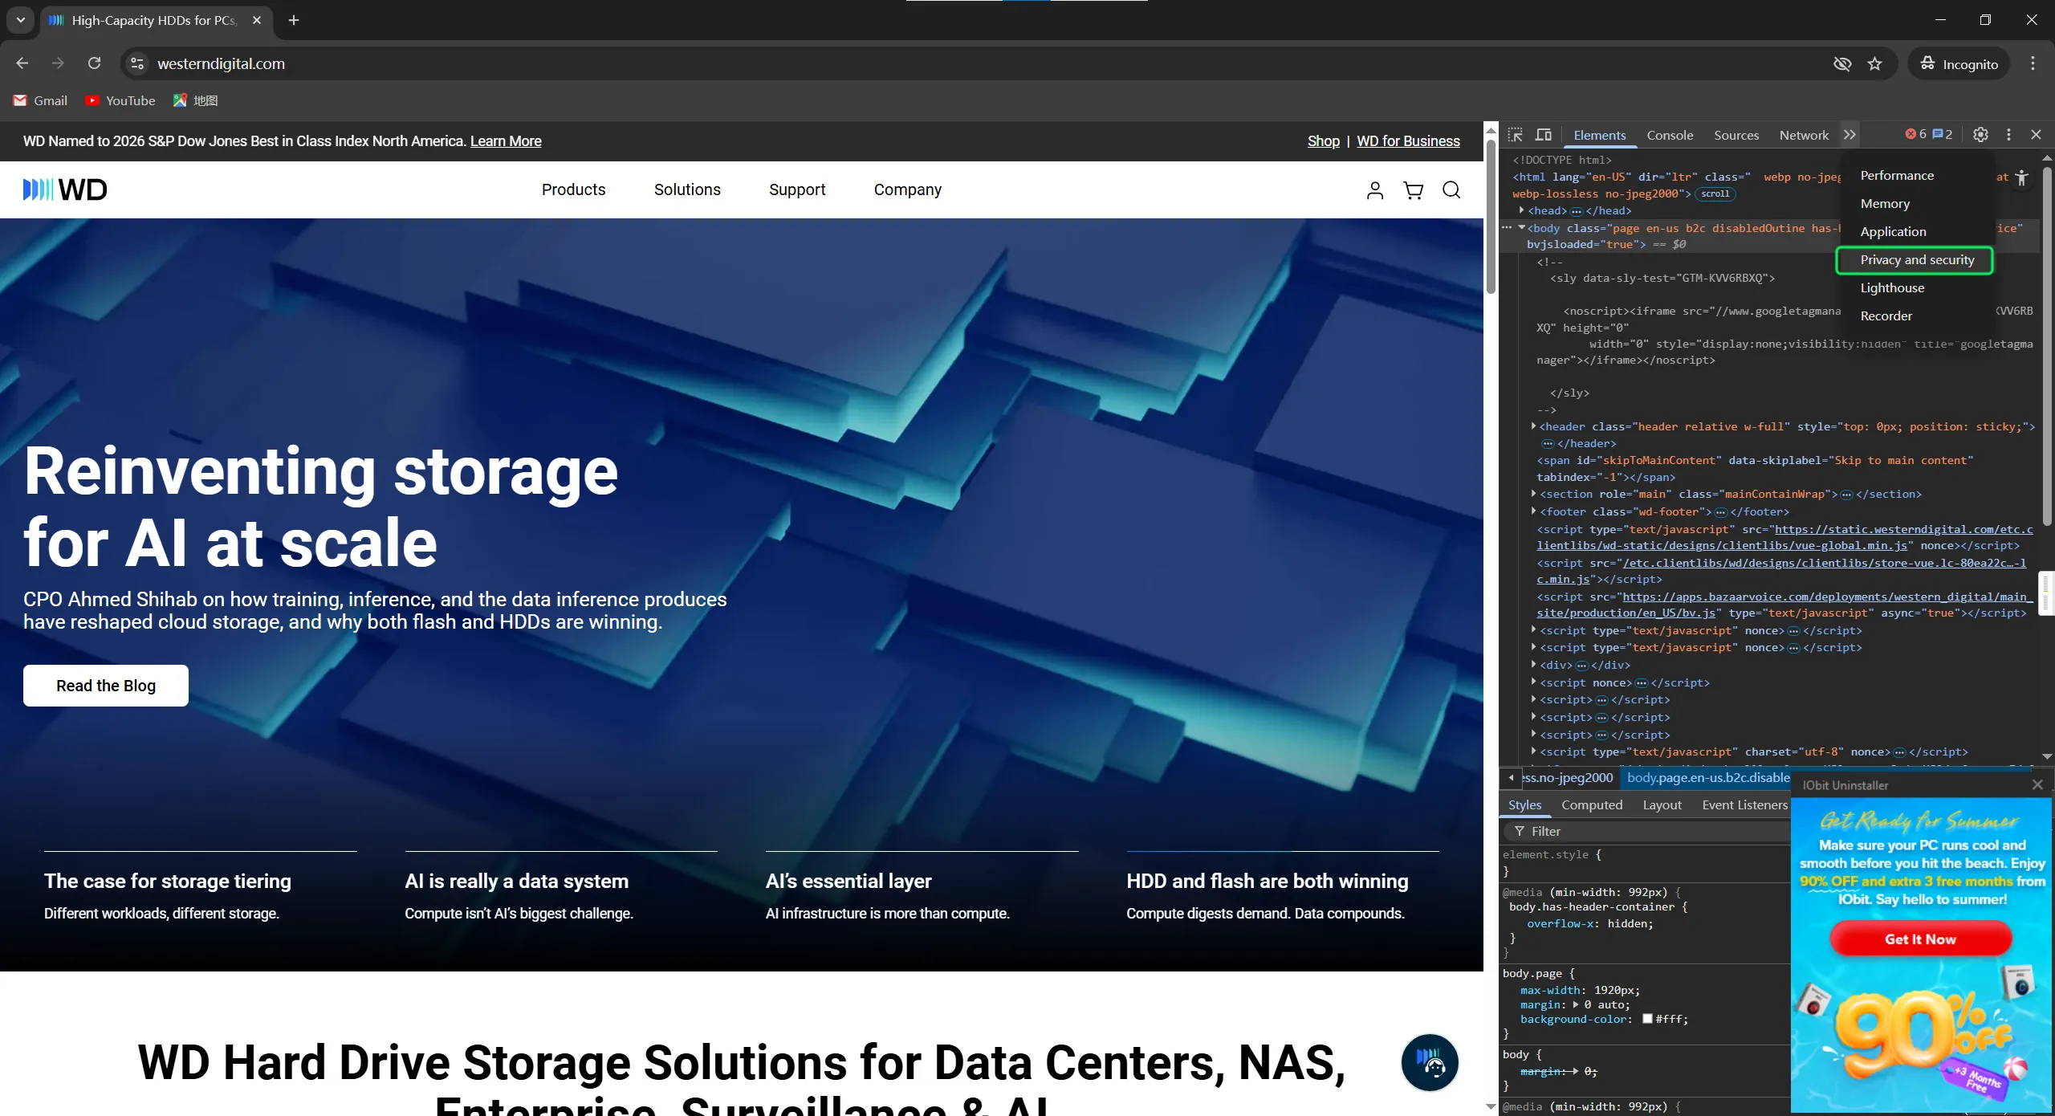Expand the script charset utf-8 node
Viewport: 2055px width, 1116px height.
(1533, 751)
